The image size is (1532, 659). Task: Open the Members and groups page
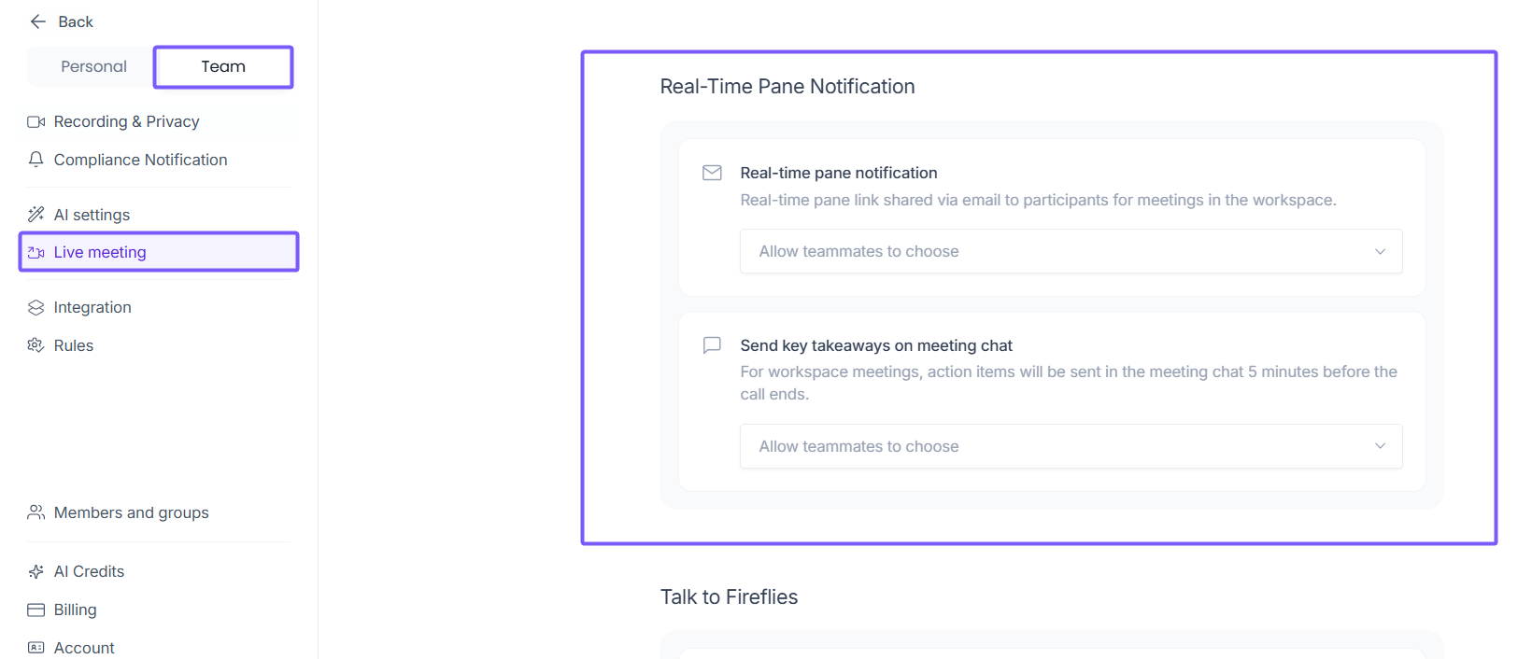(x=131, y=512)
